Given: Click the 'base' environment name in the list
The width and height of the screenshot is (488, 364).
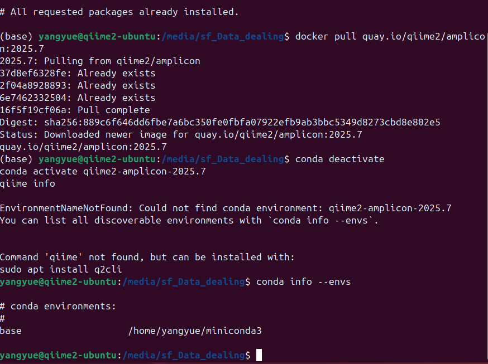Looking at the screenshot, I should click(11, 331).
